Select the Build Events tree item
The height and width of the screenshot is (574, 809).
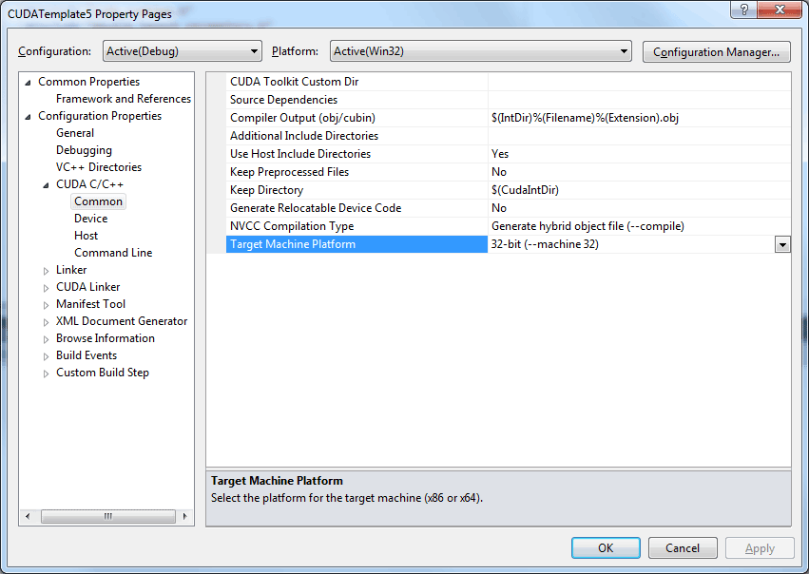[x=87, y=355]
